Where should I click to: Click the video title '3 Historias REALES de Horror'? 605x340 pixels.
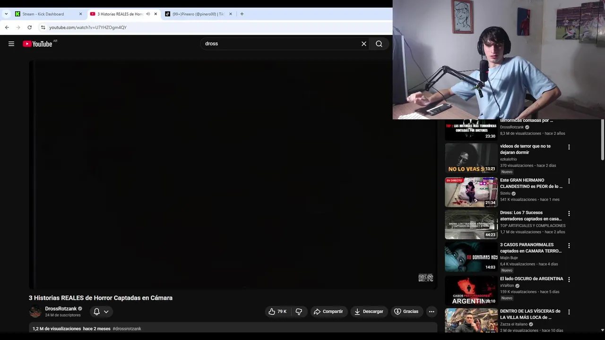[101, 298]
